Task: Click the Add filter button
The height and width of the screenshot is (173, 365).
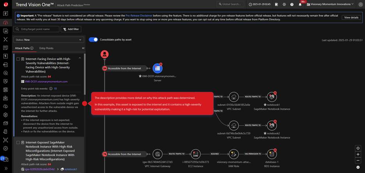Action: (x=71, y=29)
